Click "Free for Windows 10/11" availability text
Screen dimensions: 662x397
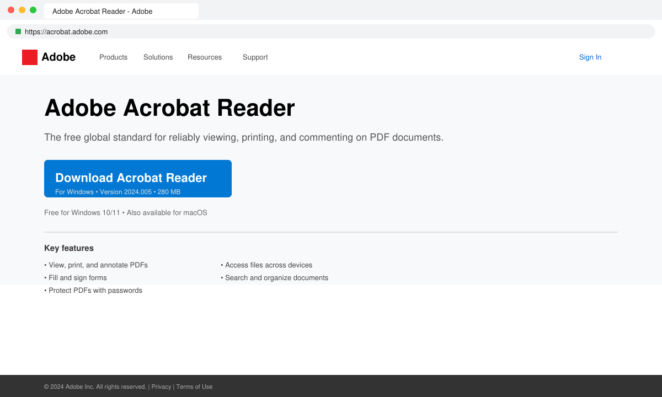click(x=82, y=213)
